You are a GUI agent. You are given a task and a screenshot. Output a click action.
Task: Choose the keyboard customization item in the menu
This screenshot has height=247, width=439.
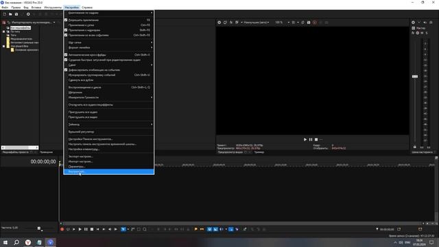pyautogui.click(x=108, y=149)
